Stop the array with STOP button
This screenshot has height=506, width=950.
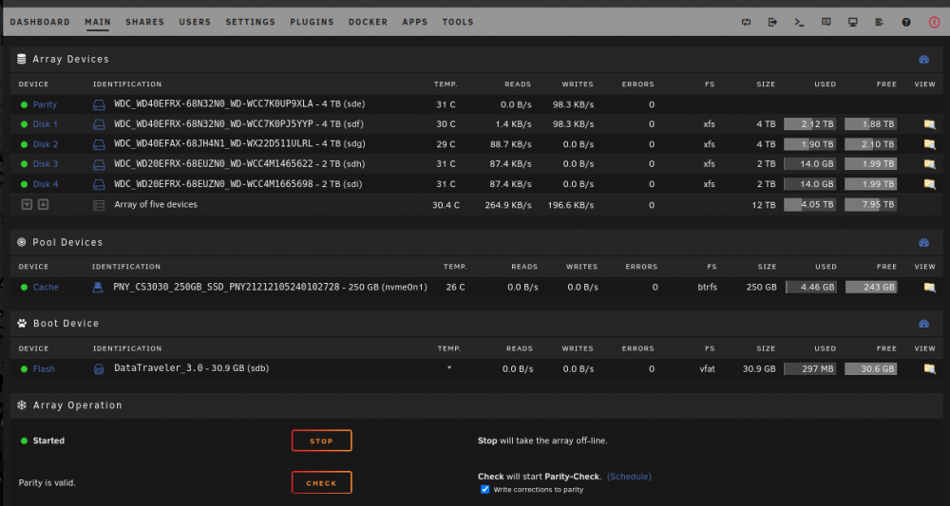point(322,440)
